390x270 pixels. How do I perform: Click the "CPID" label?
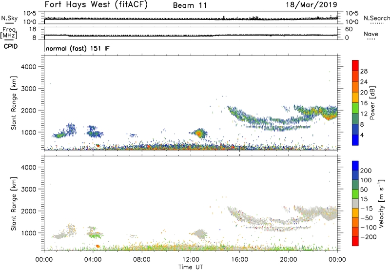click(x=11, y=46)
